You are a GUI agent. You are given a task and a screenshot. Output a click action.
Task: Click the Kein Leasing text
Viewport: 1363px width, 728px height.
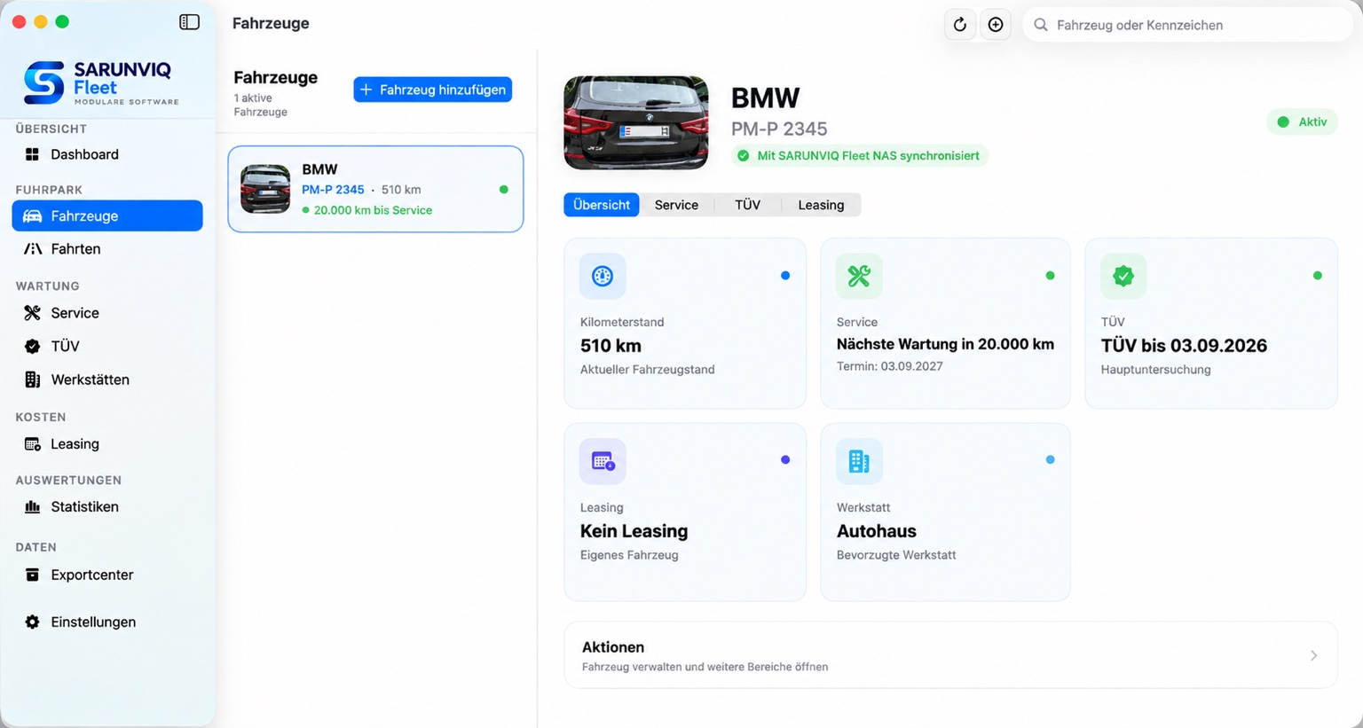coord(634,531)
